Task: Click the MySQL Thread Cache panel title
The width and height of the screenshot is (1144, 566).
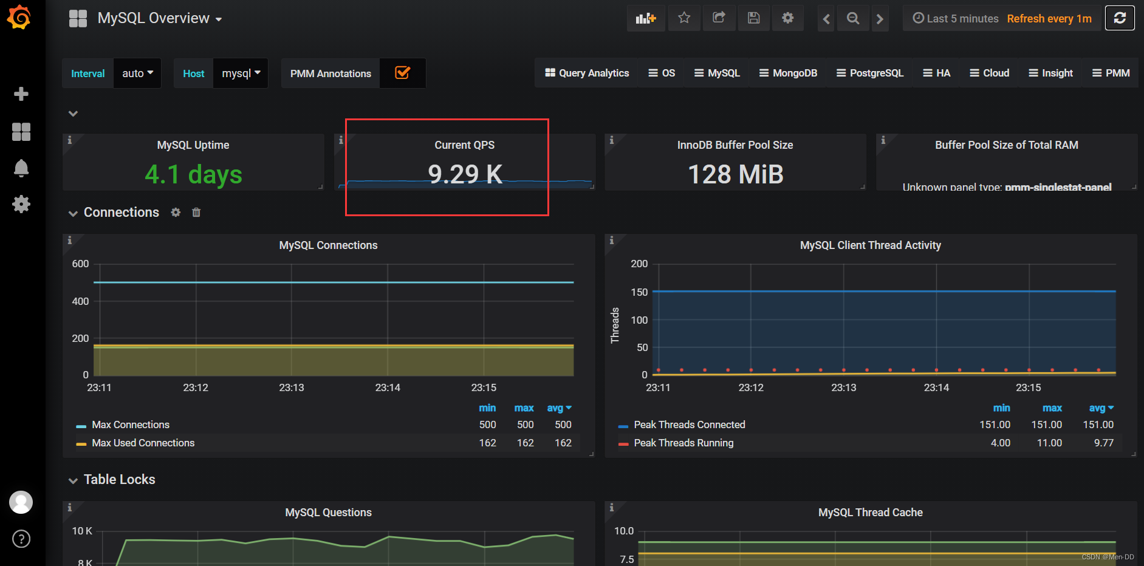Action: [x=870, y=513]
